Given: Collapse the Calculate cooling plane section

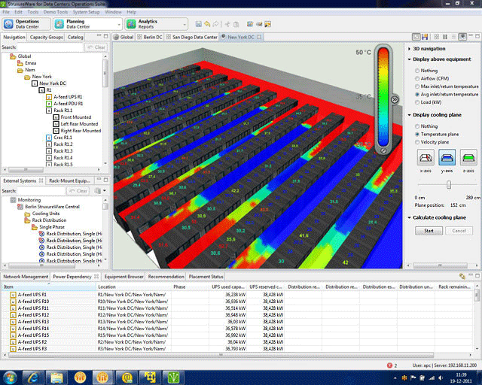Looking at the screenshot, I should [409, 217].
